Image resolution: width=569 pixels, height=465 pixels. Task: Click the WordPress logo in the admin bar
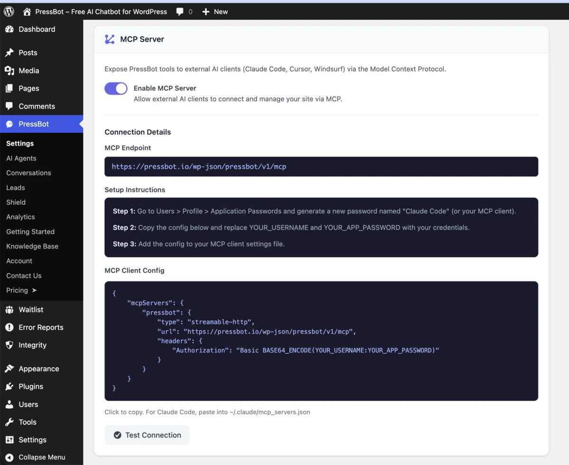tap(9, 11)
